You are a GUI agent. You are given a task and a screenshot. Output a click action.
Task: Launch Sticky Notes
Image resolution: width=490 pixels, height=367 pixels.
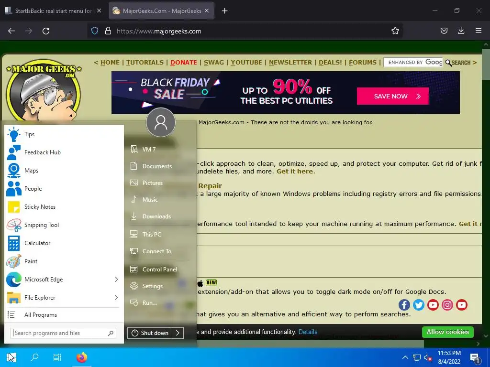coord(64,206)
